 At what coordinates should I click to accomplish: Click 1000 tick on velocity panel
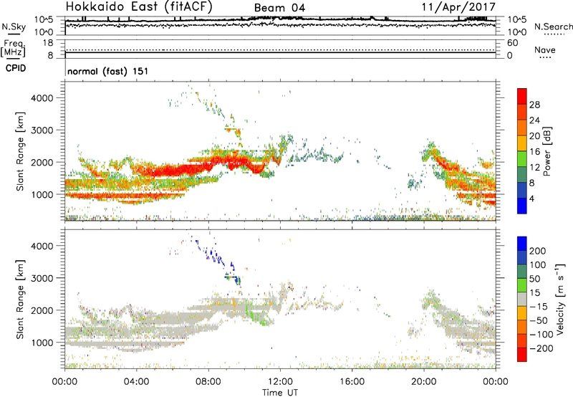(42, 343)
